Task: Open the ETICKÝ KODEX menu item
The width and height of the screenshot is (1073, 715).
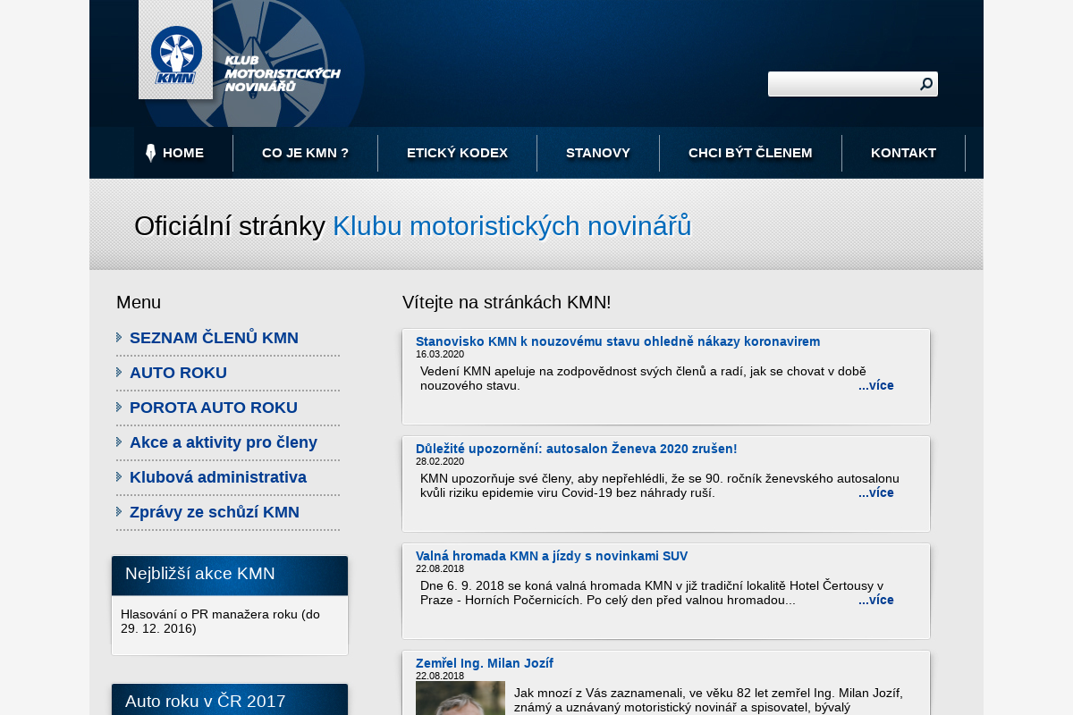Action: pos(458,152)
